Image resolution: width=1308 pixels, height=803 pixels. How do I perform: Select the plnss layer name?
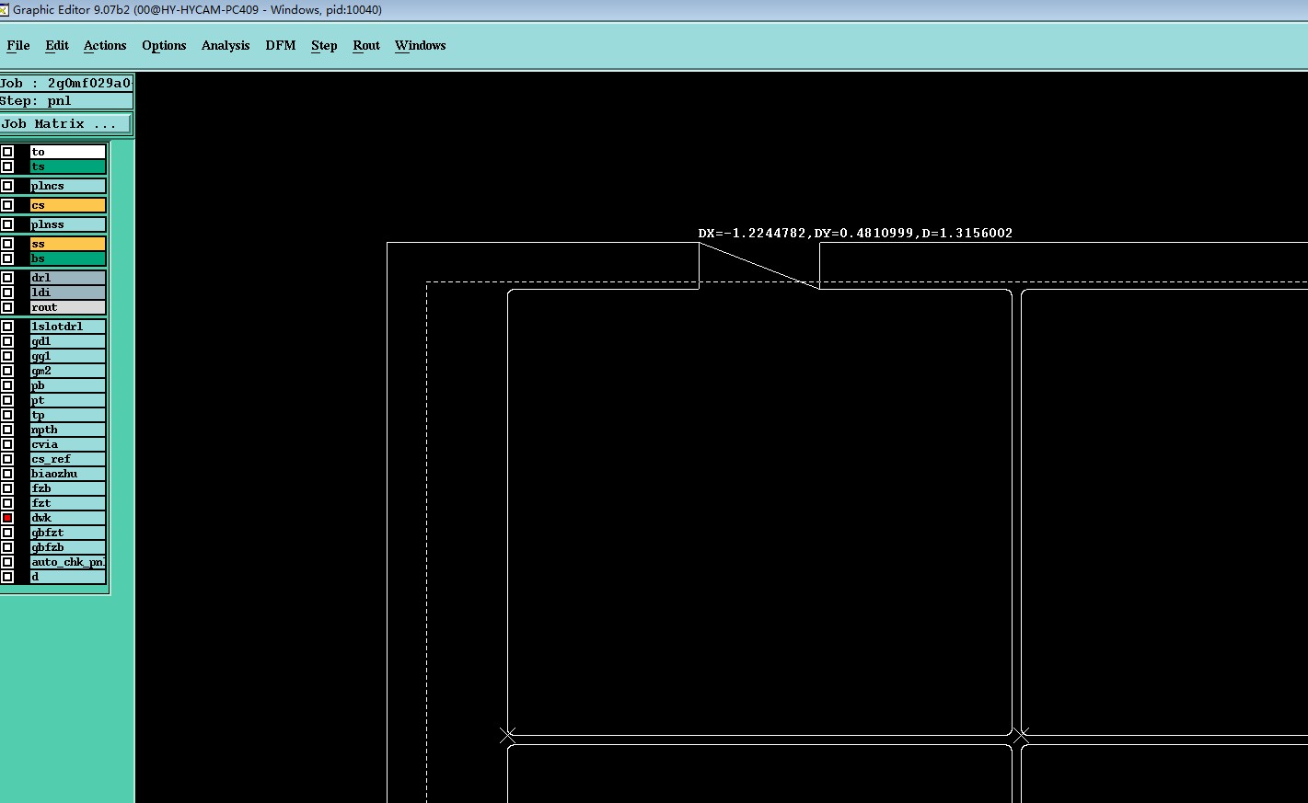click(x=68, y=224)
